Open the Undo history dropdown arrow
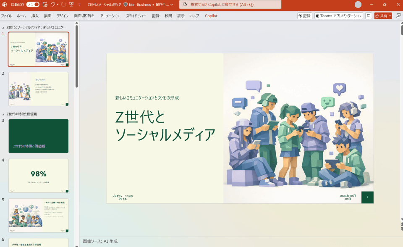Viewport: 403px width, 247px height. 57,4
